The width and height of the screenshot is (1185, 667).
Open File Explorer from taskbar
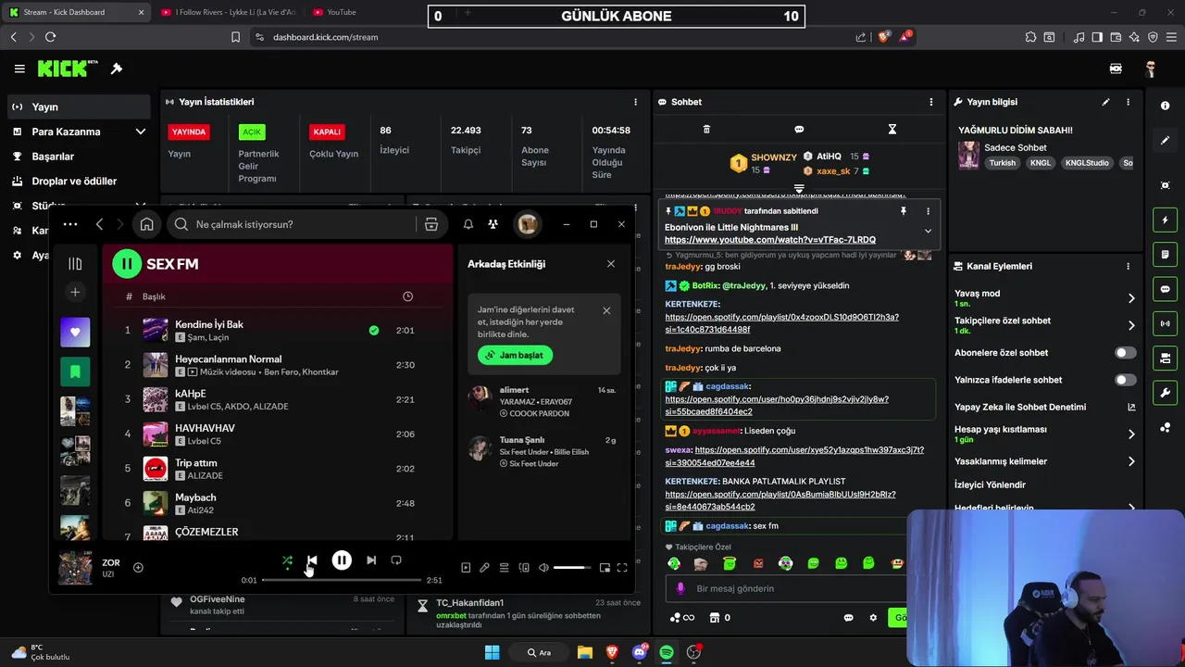[x=585, y=652]
